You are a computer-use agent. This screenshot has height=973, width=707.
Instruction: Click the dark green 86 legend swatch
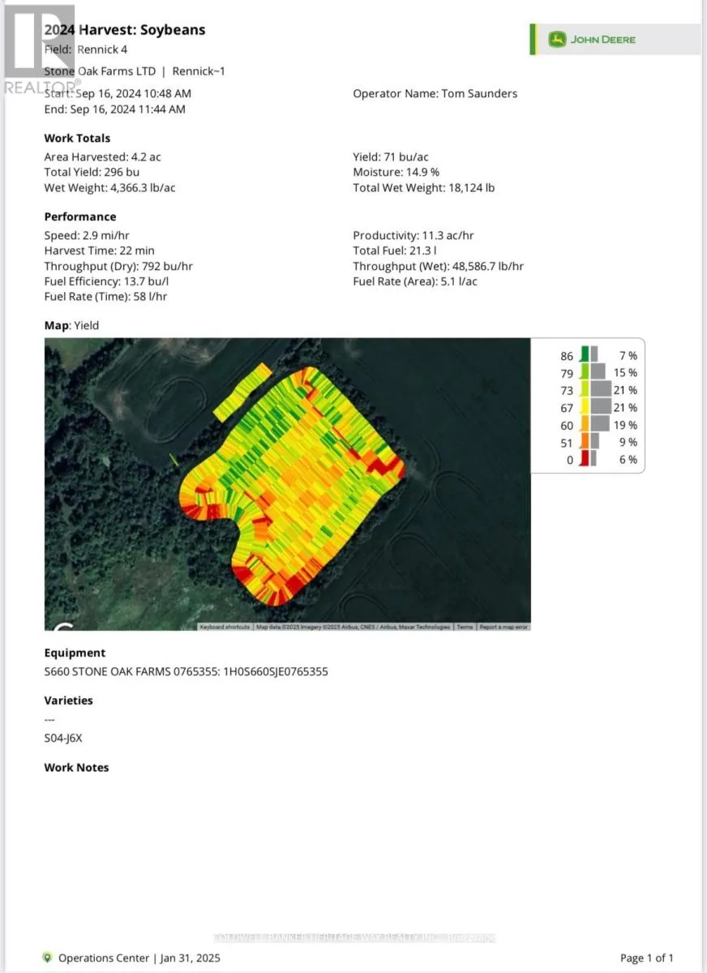pyautogui.click(x=585, y=355)
